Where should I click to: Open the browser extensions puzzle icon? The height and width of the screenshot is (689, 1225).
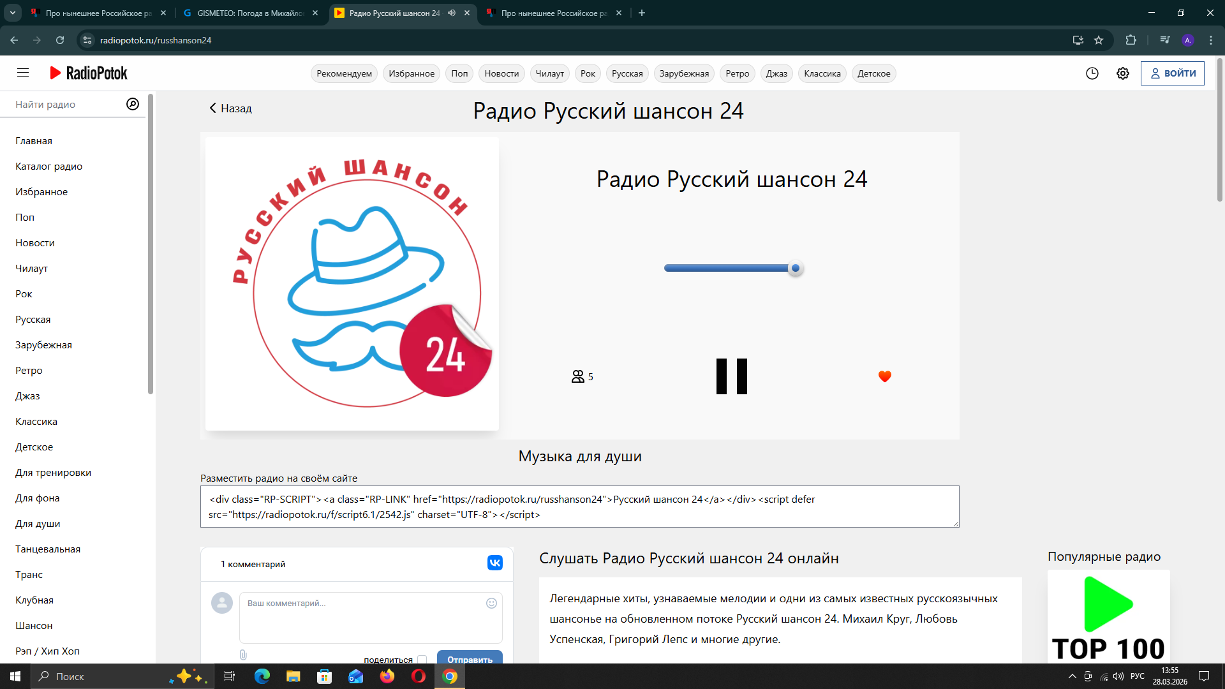[1131, 40]
